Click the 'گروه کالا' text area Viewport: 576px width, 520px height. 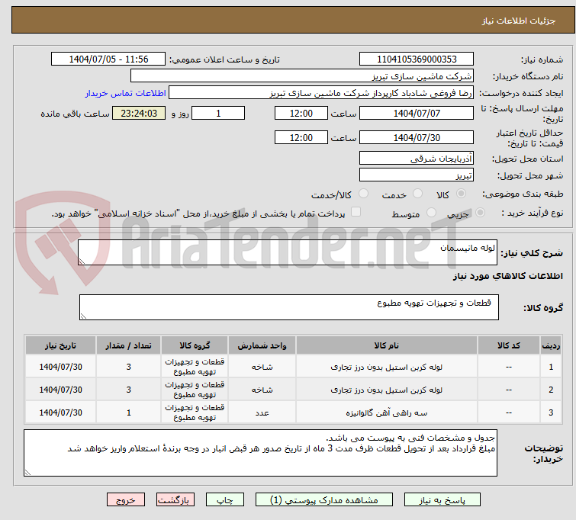288,307
